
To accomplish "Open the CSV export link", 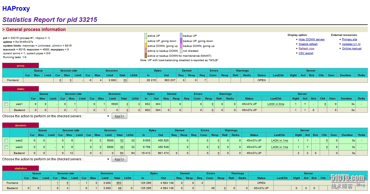I will (x=306, y=53).
